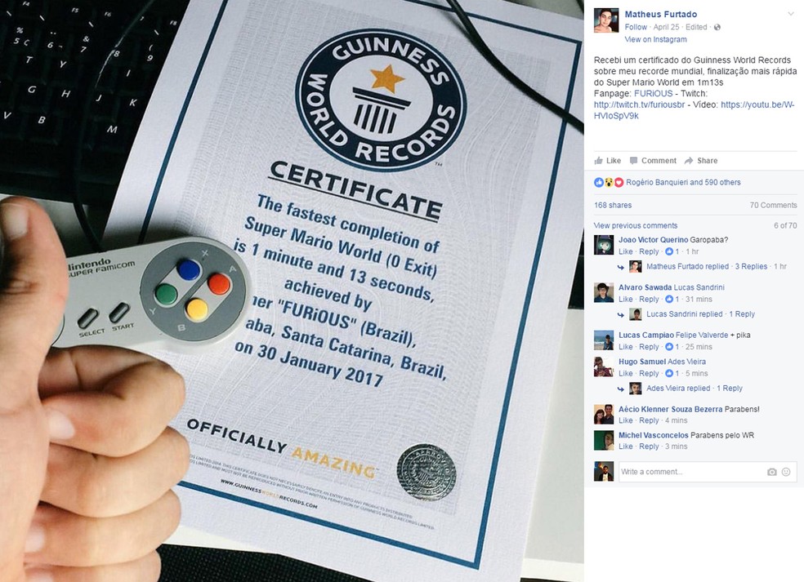This screenshot has width=804, height=582.
Task: Click the Comment speech bubble icon
Action: 634,160
